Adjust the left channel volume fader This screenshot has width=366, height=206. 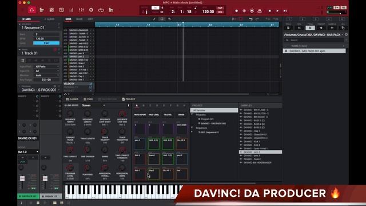tap(22, 179)
